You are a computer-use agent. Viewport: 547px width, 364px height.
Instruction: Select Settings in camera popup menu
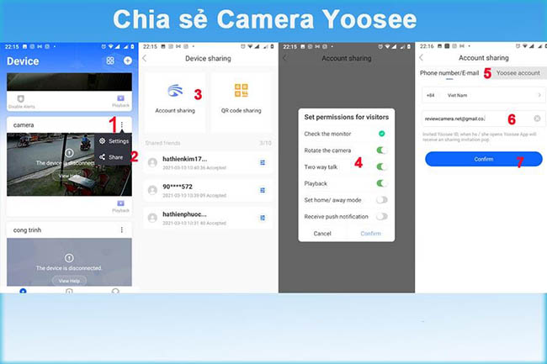tap(114, 141)
